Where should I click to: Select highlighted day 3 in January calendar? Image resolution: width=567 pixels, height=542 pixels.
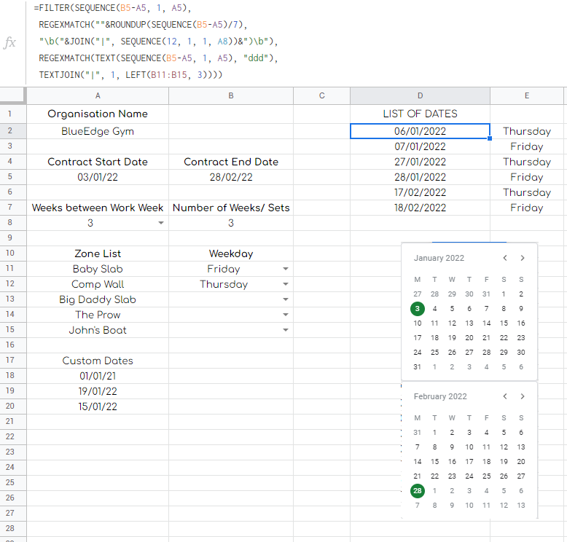[x=418, y=308]
